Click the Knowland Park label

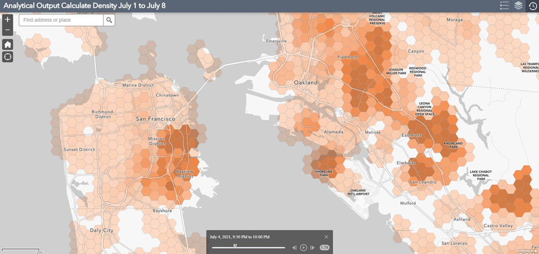tap(453, 145)
